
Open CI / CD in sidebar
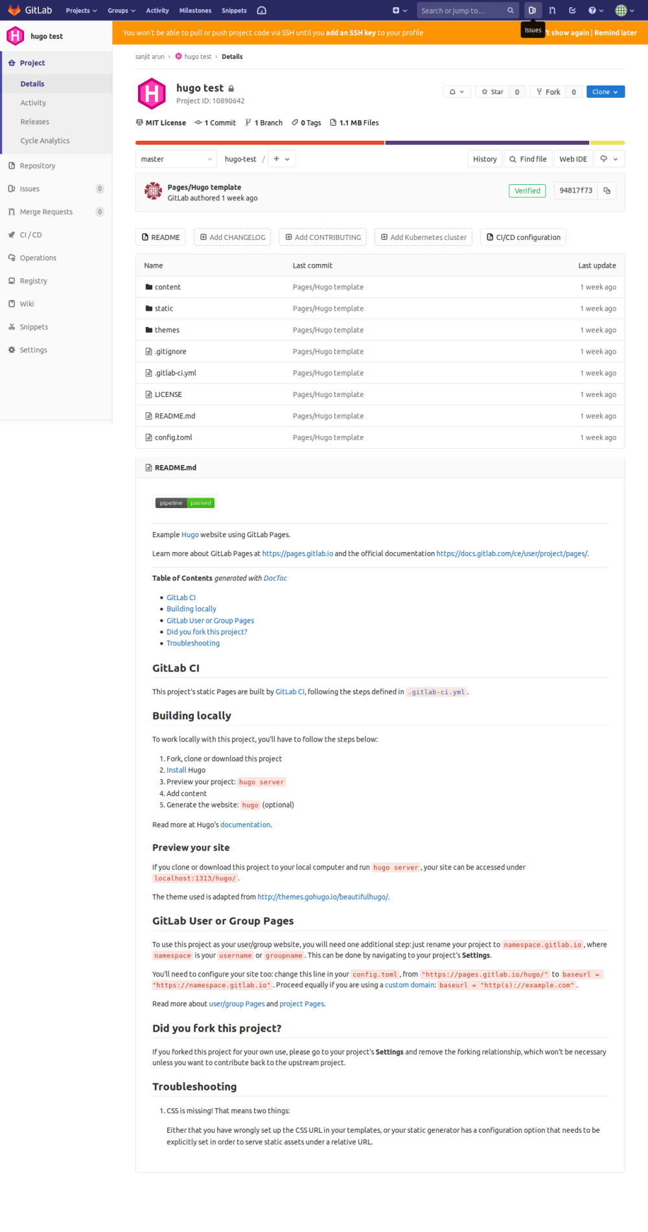(30, 235)
